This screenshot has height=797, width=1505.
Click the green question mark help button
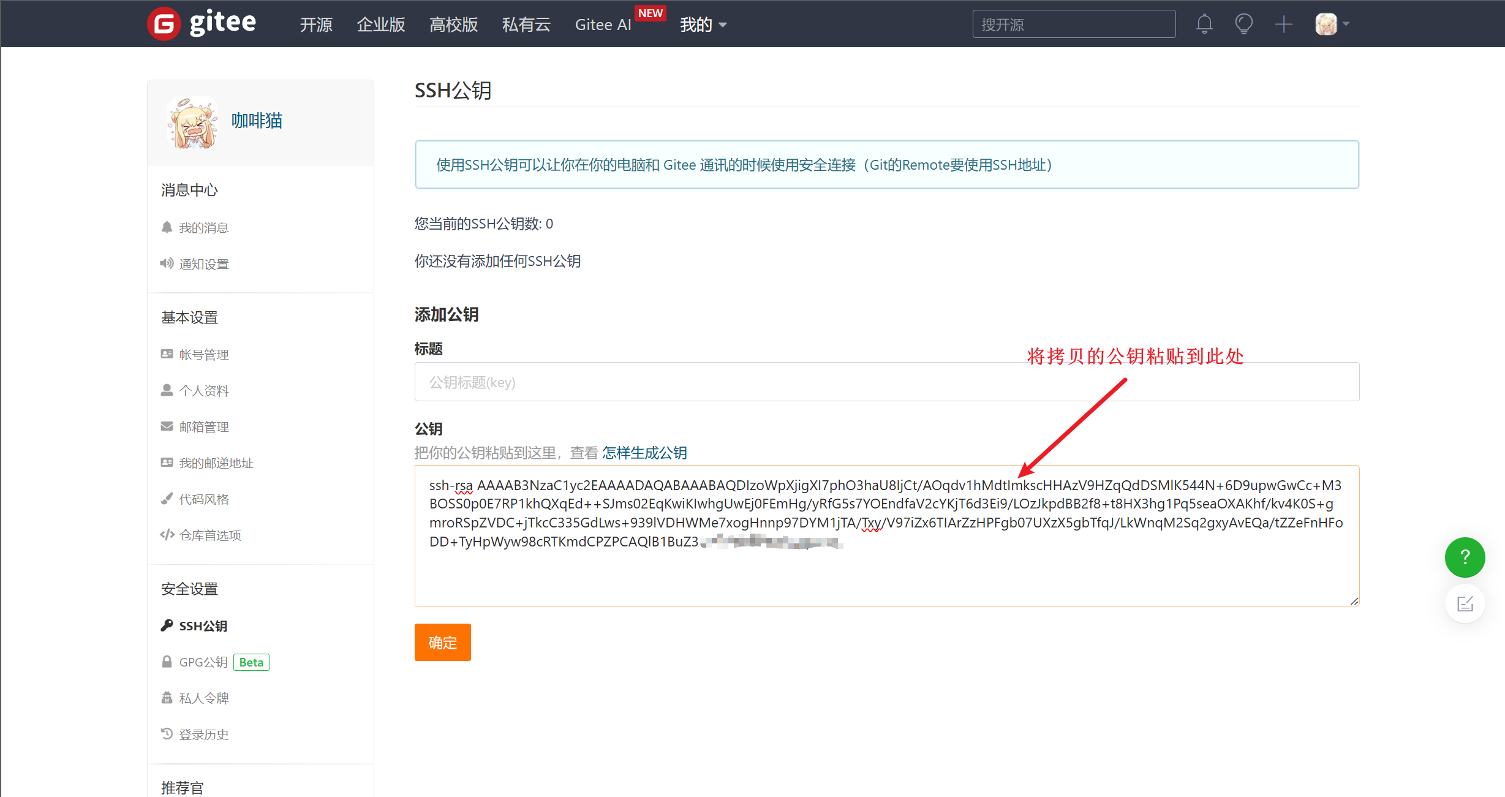coord(1465,557)
